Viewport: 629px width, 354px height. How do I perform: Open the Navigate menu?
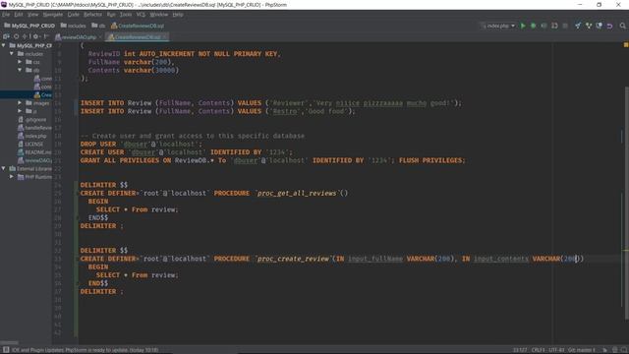tap(53, 15)
